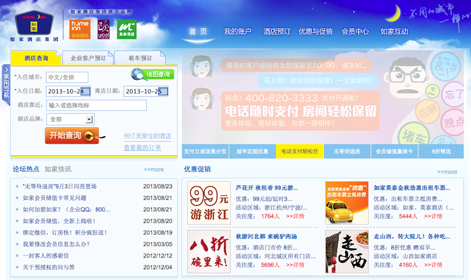Switch to 论坛热点 tab
471x280 pixels.
26,169
